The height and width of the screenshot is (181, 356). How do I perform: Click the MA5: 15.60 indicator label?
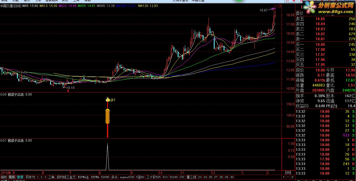(x=30, y=6)
